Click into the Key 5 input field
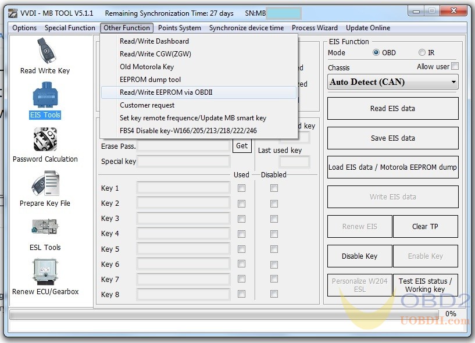475x343 pixels. [183, 249]
